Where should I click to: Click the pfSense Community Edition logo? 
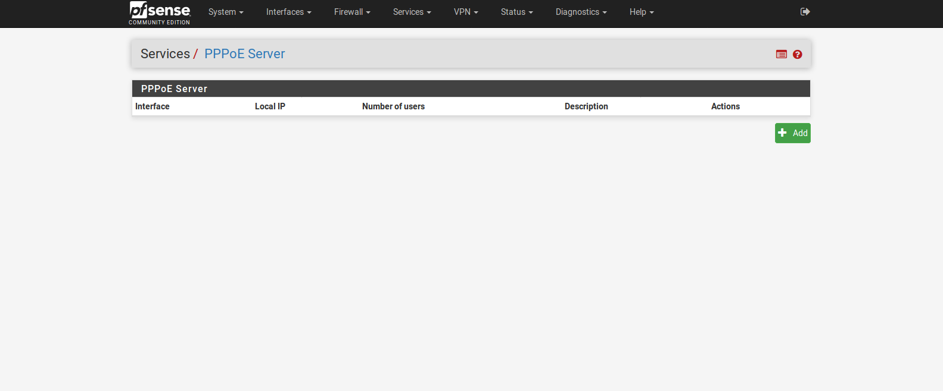pyautogui.click(x=160, y=13)
